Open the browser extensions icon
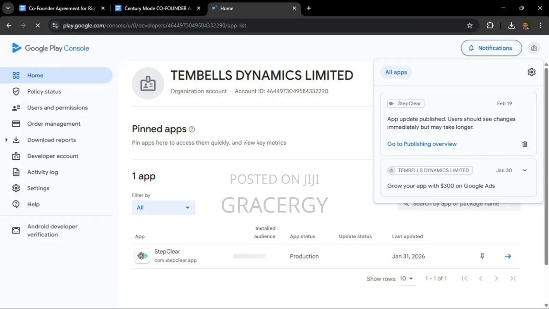 tap(490, 25)
